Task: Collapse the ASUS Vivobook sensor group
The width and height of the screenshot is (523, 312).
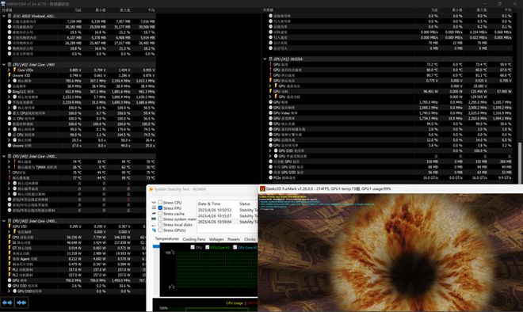Action: point(4,16)
